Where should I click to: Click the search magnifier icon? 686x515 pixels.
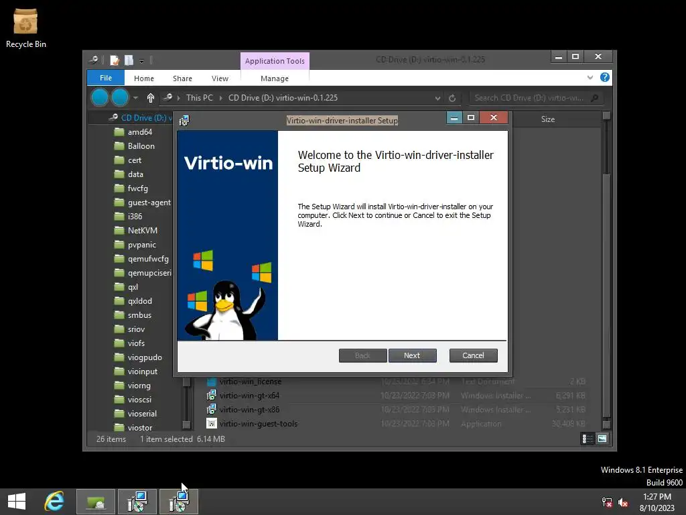(x=594, y=98)
